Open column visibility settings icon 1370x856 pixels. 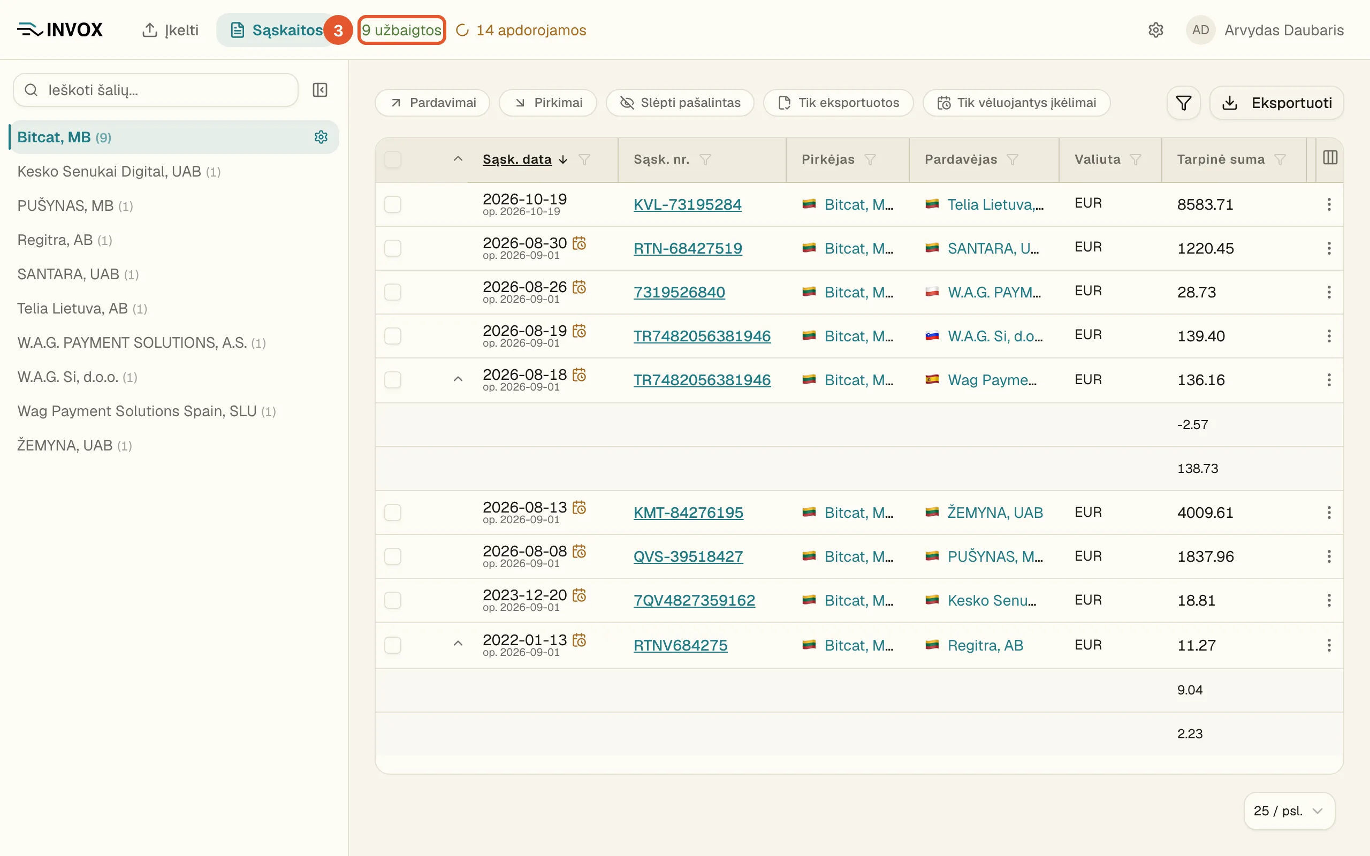point(1330,158)
